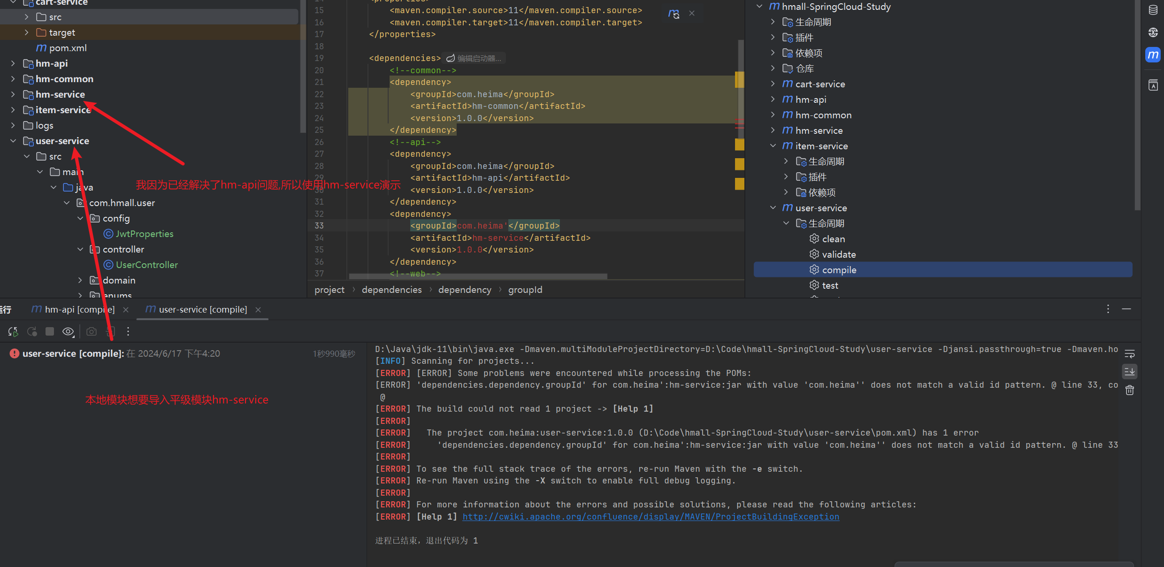
Task: Click the dependencies breadcrumb item
Action: (391, 290)
